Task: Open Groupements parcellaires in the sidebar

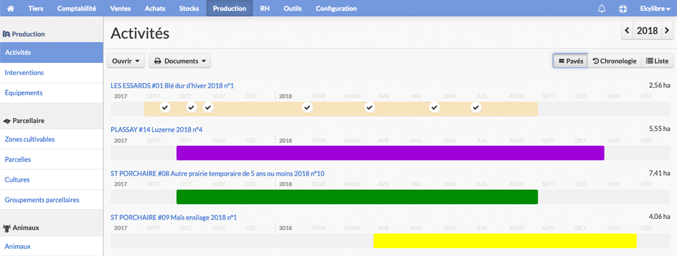Action: pyautogui.click(x=51, y=200)
